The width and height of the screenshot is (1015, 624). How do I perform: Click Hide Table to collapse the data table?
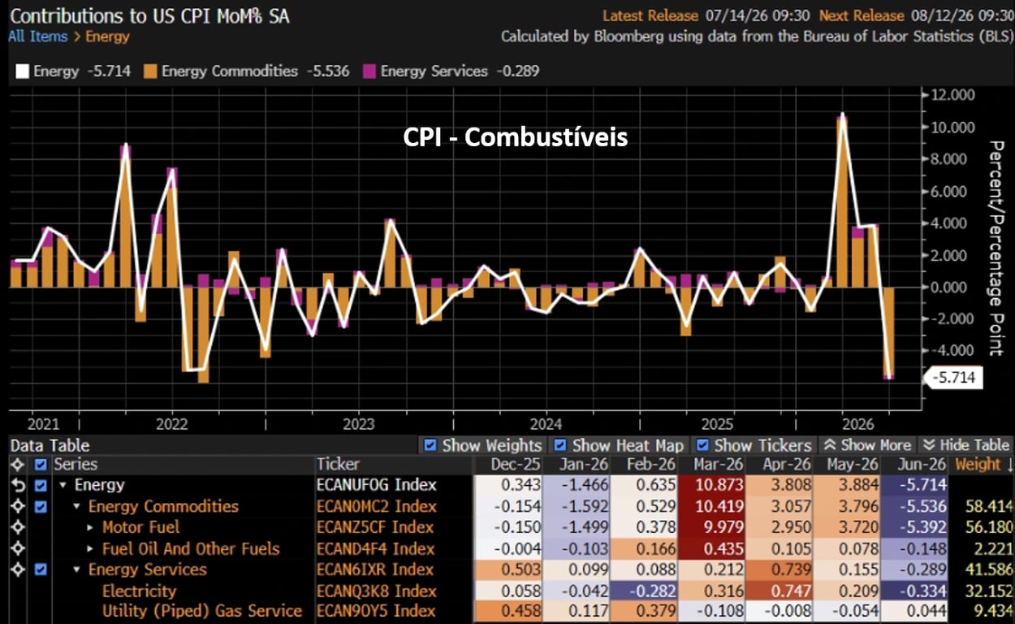coord(965,444)
